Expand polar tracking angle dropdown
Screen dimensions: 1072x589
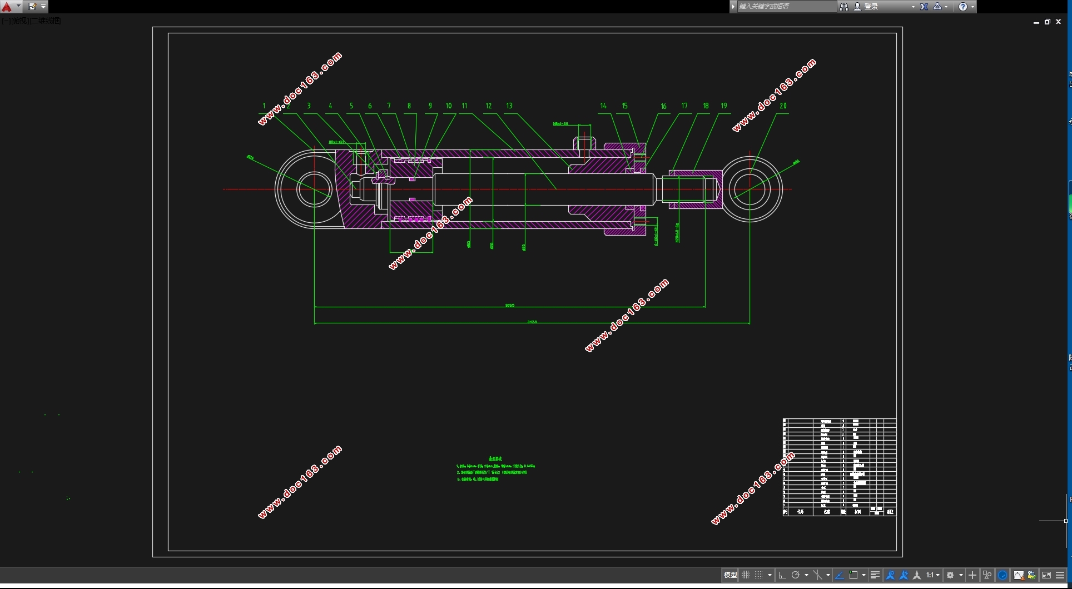point(806,575)
